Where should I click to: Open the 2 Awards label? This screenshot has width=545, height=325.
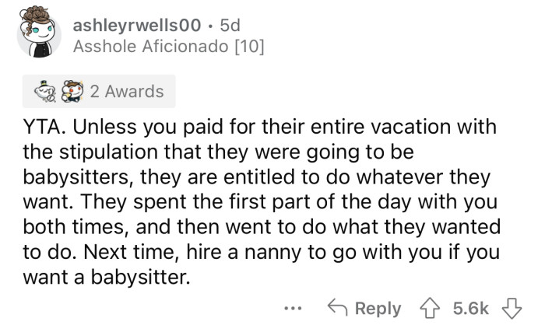(126, 92)
